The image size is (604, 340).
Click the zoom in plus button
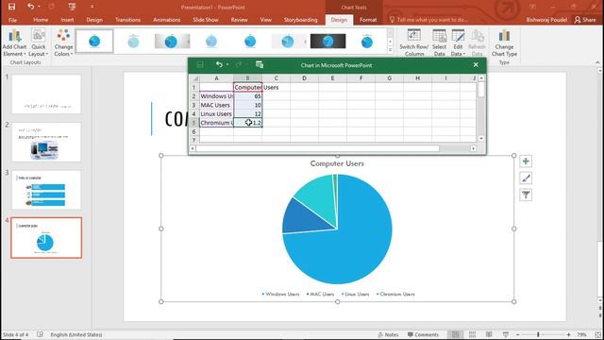(568, 334)
